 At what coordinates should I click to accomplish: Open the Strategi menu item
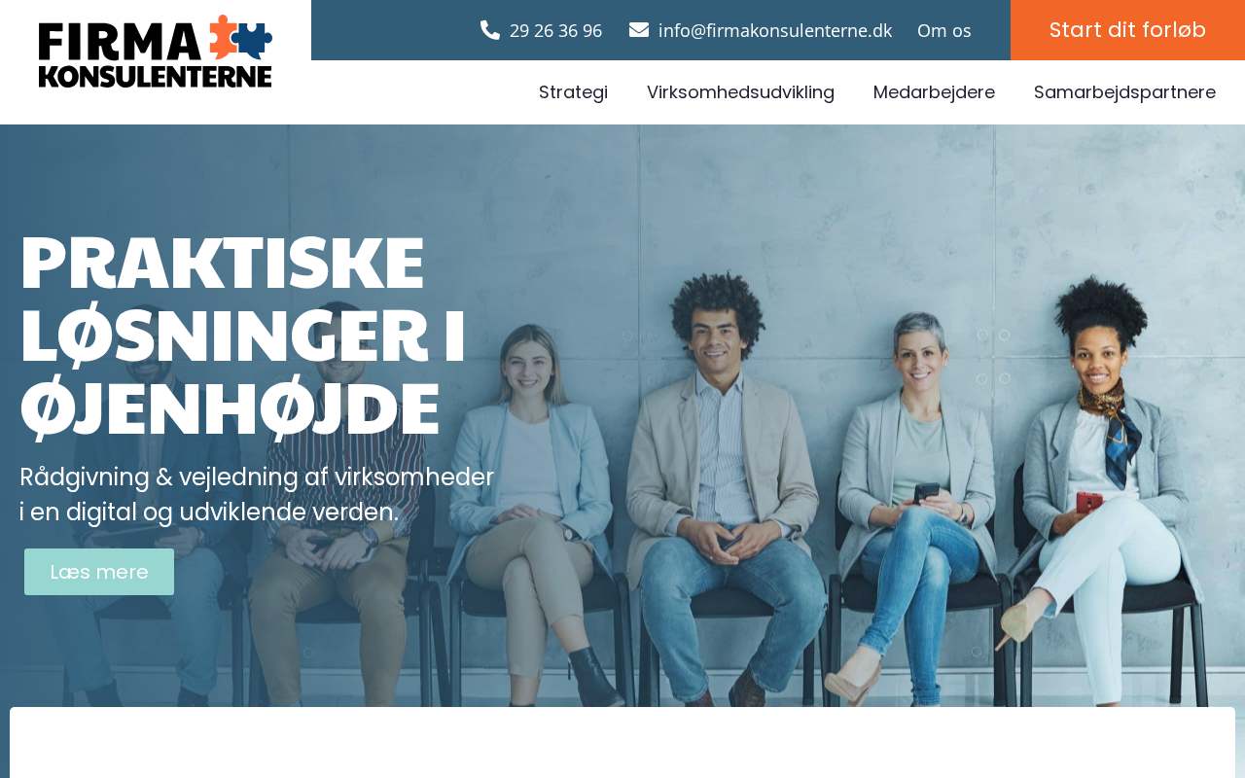573,92
